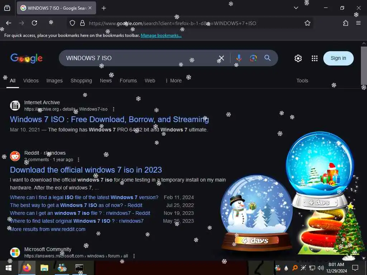This screenshot has height=275, width=367.
Task: Click the answers.microsoft.com result URL
Action: point(76,256)
